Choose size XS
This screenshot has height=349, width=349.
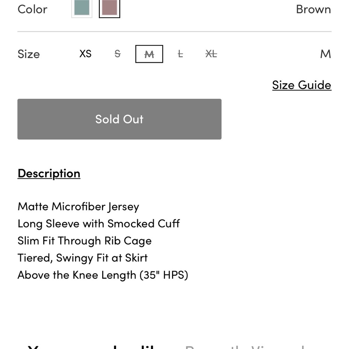click(x=85, y=54)
